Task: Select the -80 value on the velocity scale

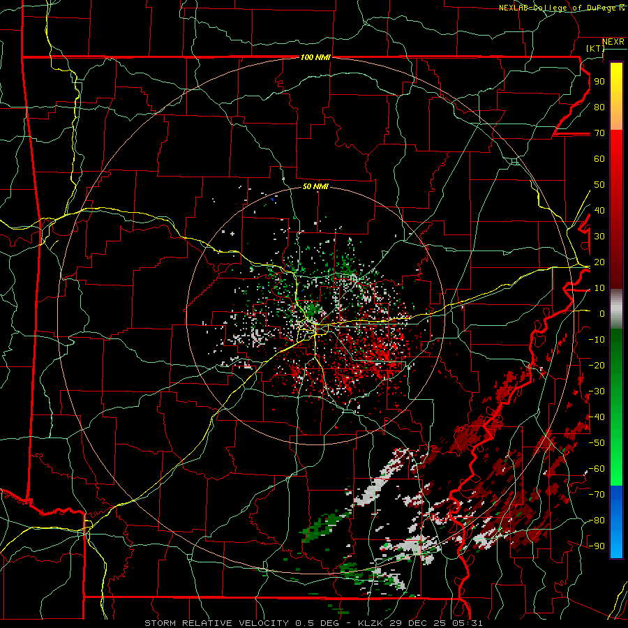Action: pos(597,521)
